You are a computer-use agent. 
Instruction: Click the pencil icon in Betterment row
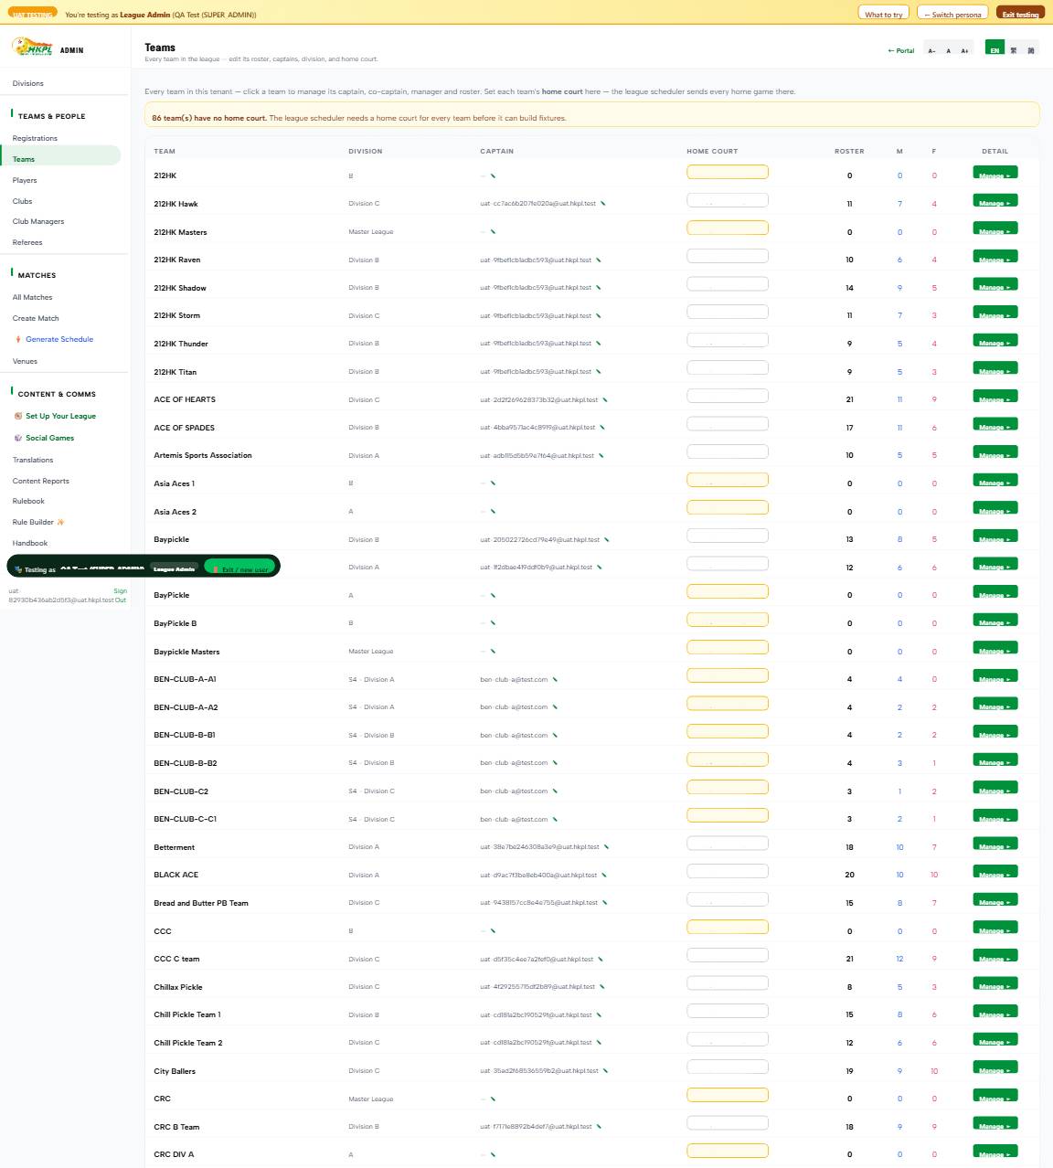click(607, 847)
